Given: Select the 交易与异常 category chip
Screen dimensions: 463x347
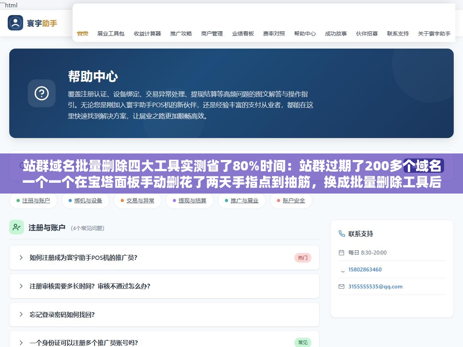Looking at the screenshot, I should (137, 200).
